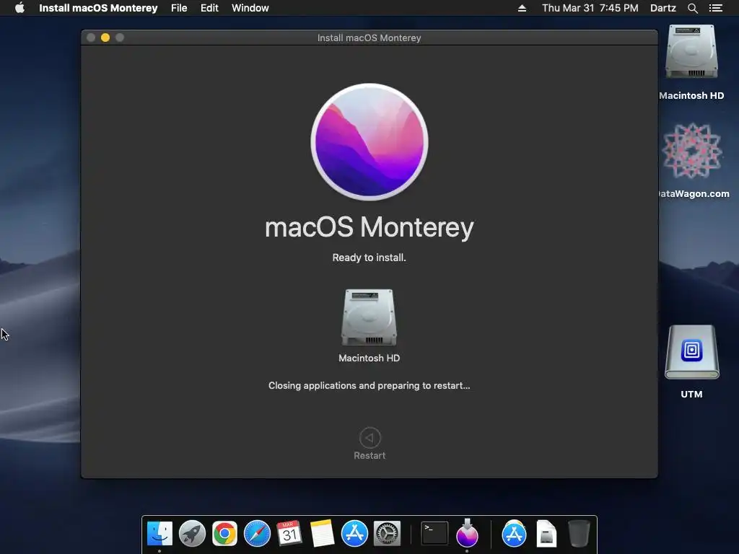
Task: Click the Install macOS Monterey dock icon
Action: 467,534
